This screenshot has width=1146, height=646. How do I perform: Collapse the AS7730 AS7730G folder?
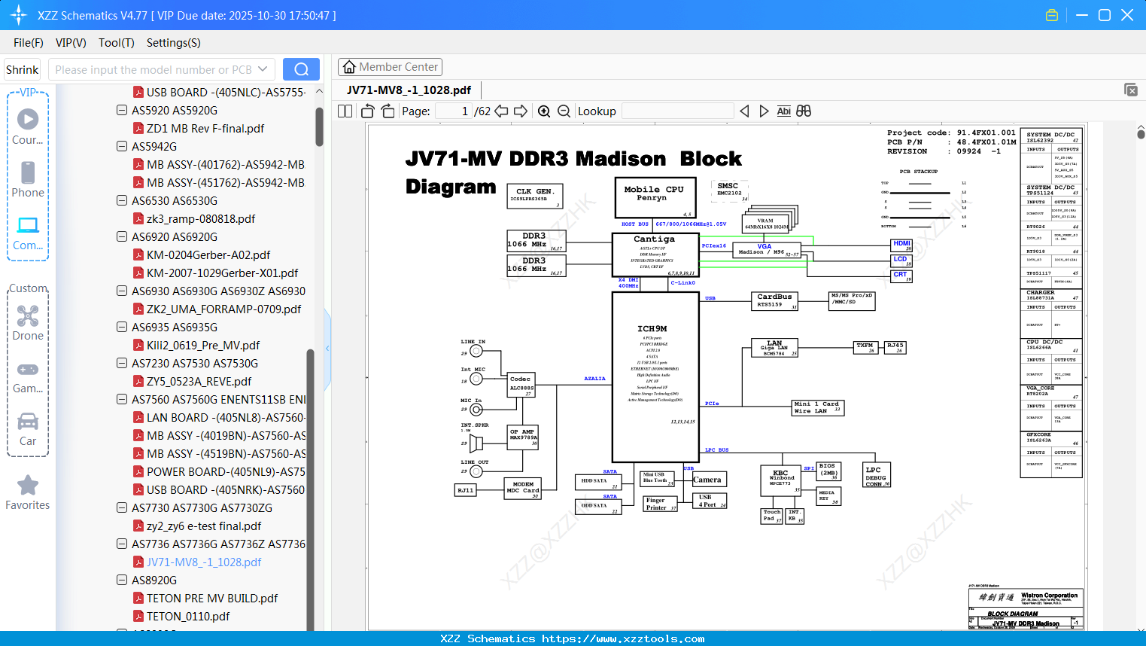point(122,507)
